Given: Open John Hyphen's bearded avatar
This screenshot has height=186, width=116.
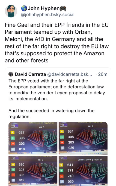Looking at the screenshot, I should (x=11, y=11).
